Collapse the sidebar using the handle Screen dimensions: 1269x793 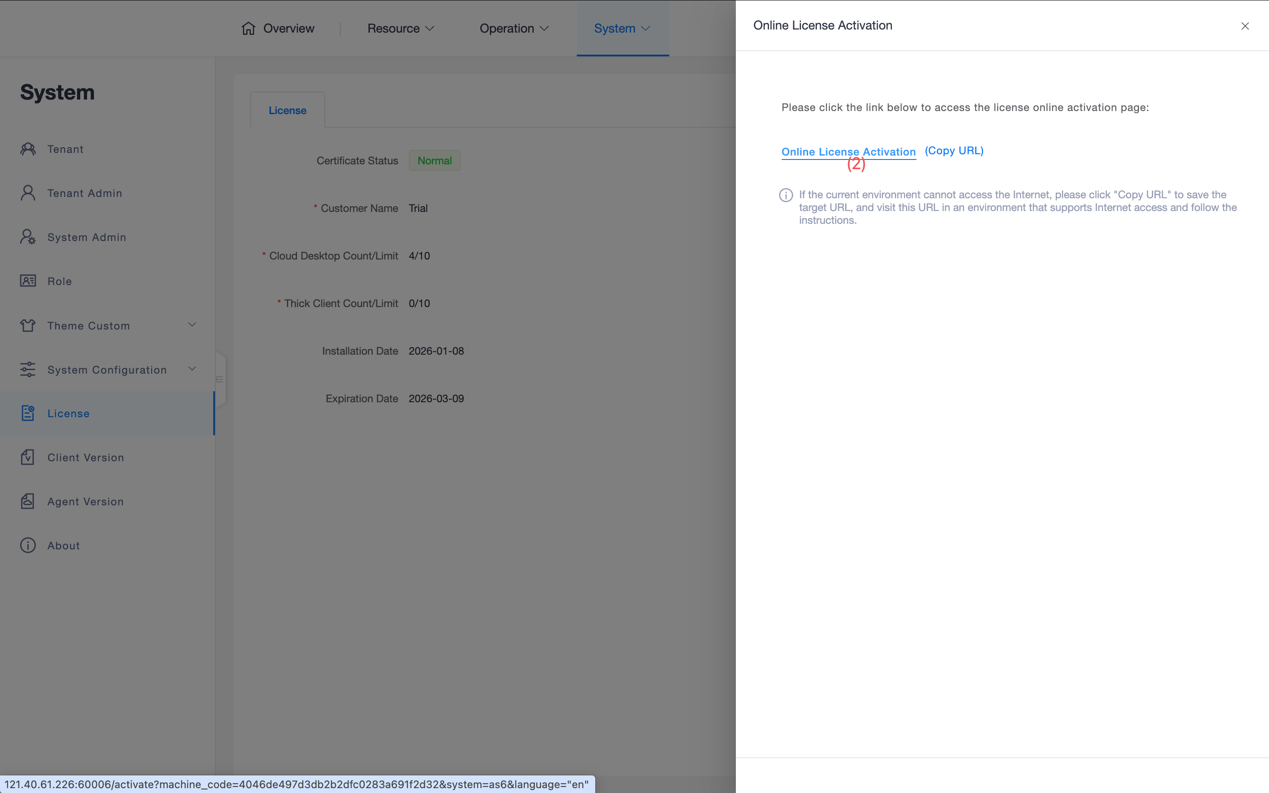(x=220, y=379)
